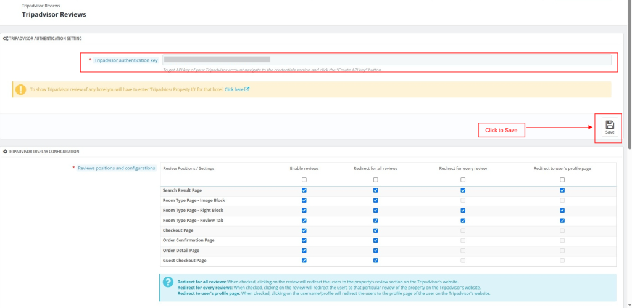
Task: Click the Room Type Page - Review Tab label
Action: coord(193,221)
